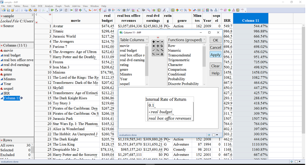Click the caret insert keypad button
The image size is (307, 165).
tap(162, 42)
